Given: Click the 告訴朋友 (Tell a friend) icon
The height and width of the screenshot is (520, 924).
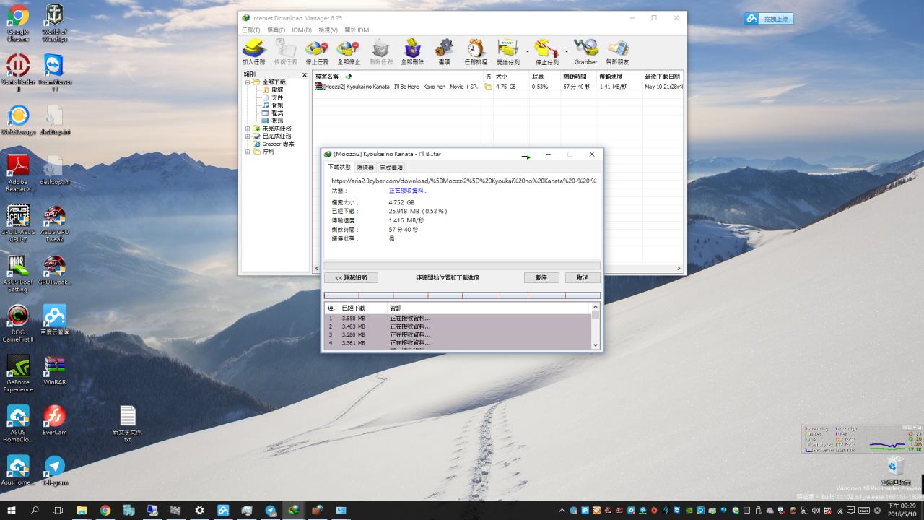Looking at the screenshot, I should tap(617, 51).
